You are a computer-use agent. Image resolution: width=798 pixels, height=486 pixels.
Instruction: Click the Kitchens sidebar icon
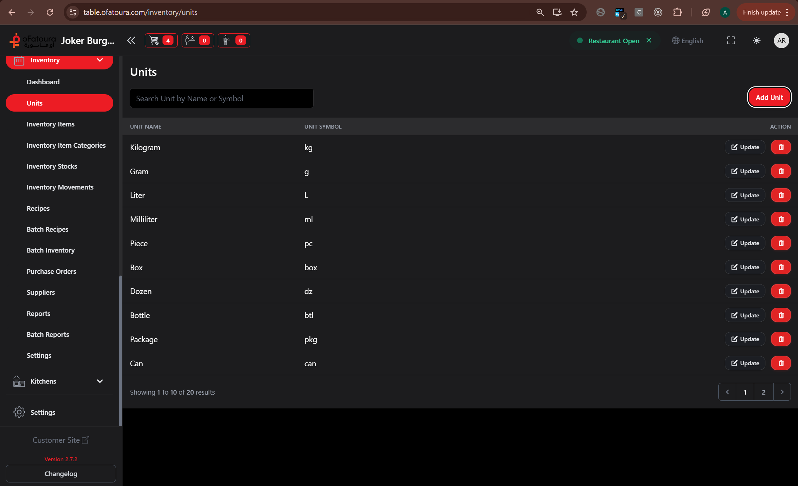tap(19, 382)
